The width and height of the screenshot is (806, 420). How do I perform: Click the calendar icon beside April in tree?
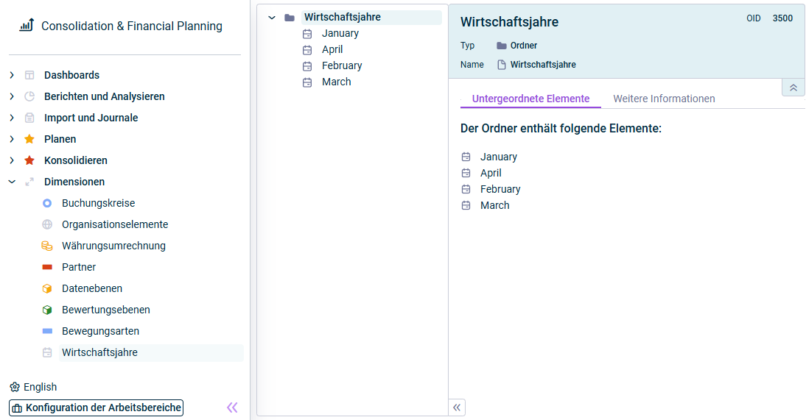click(307, 50)
